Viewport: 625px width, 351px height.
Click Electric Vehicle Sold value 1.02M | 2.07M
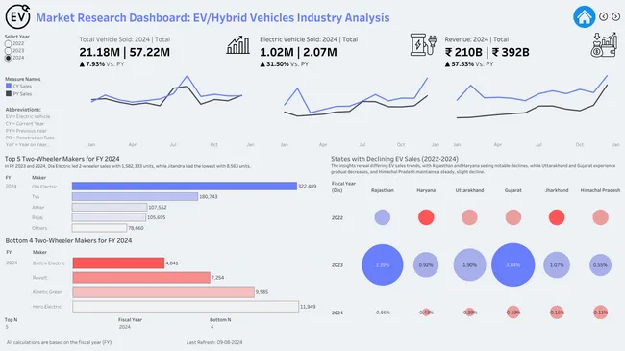pos(298,52)
